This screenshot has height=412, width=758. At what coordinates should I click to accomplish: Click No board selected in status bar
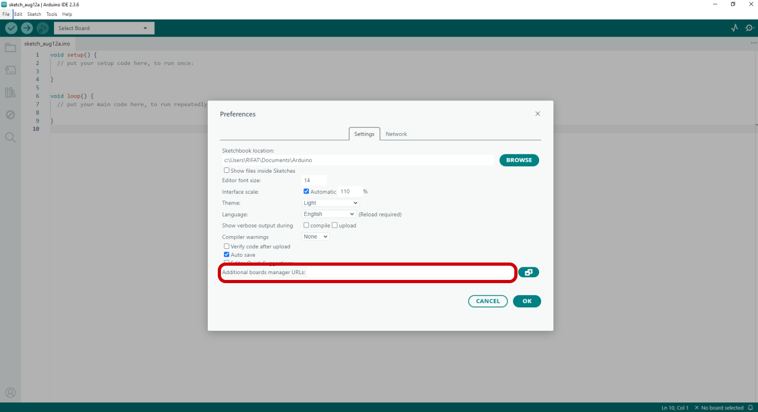[719, 408]
